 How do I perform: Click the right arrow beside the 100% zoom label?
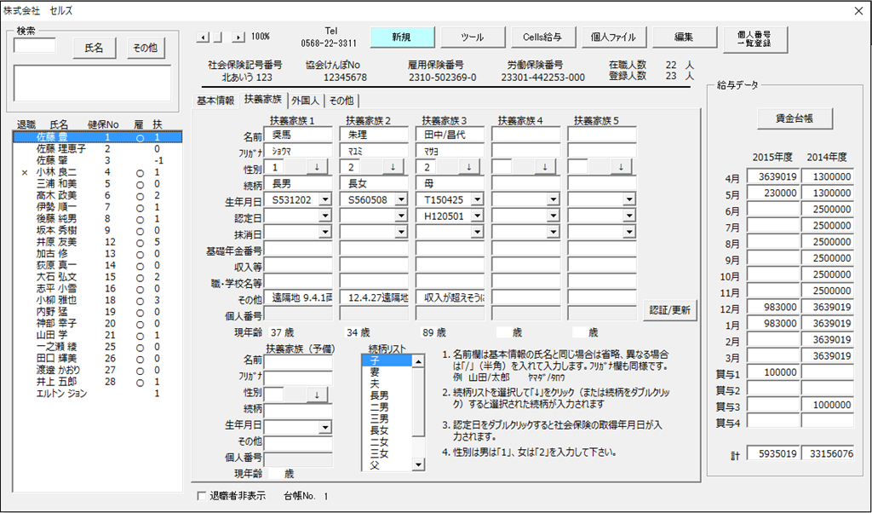(238, 37)
